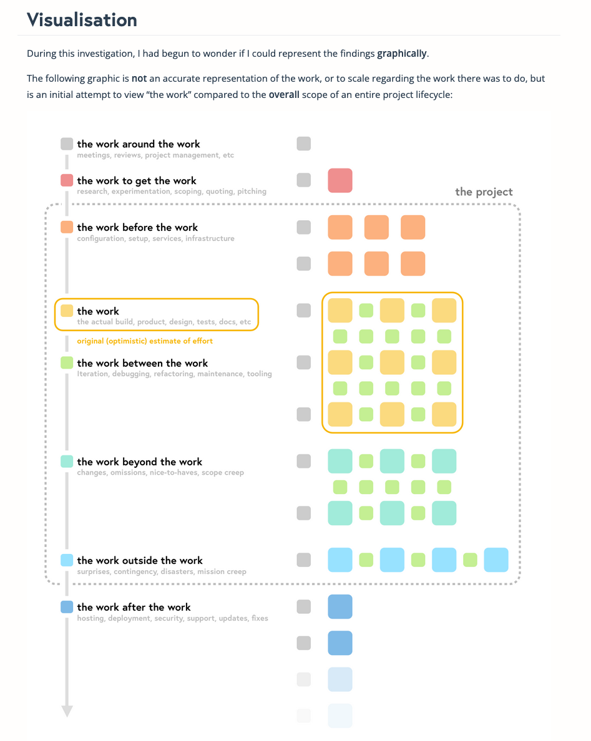Click the subtitle "meetings, reviews, project management, etc"
The image size is (591, 741).
tap(155, 155)
